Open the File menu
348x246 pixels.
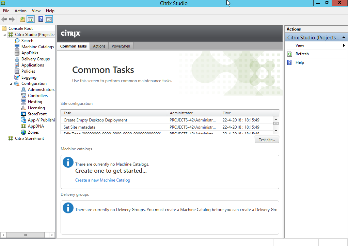(6, 11)
